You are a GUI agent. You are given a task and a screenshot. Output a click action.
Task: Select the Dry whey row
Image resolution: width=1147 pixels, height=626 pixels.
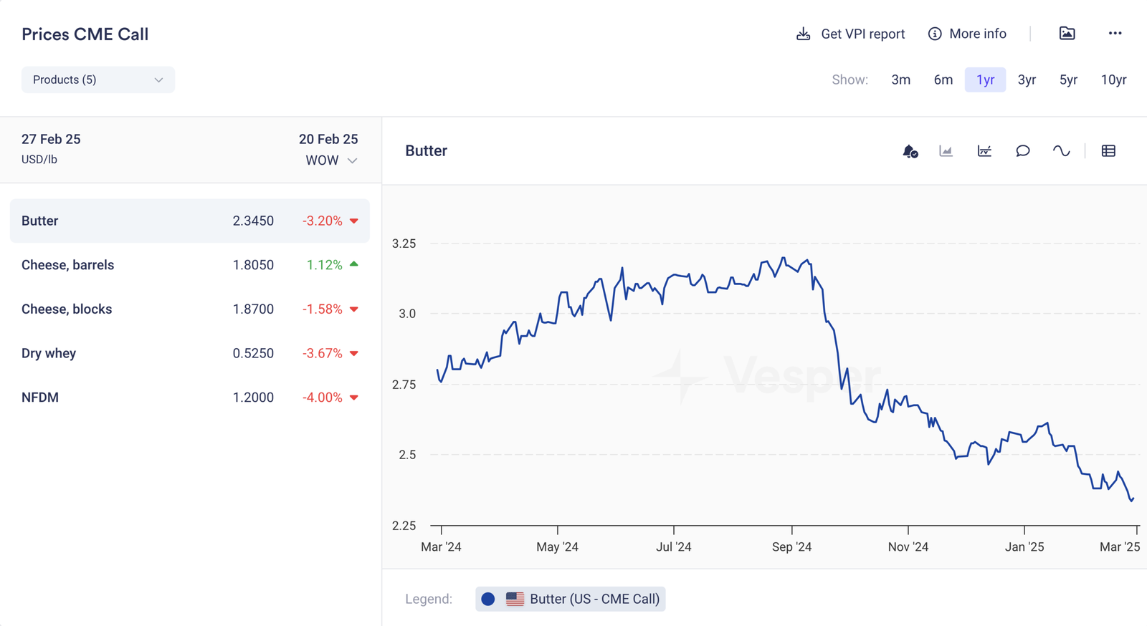click(x=189, y=353)
